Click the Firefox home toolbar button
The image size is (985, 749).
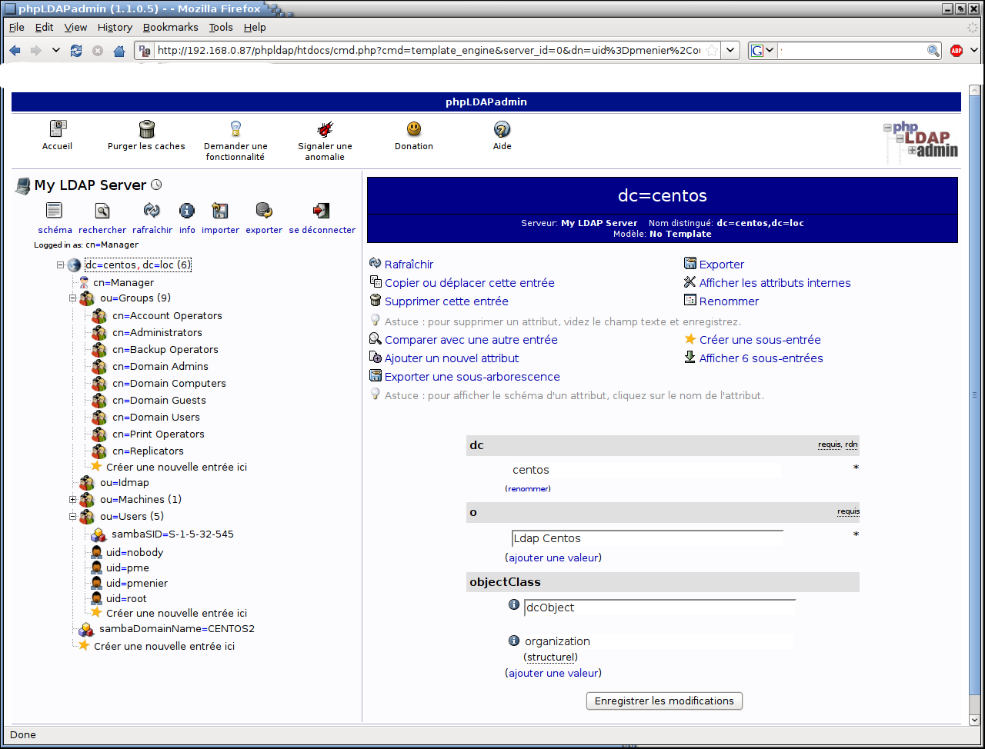click(119, 51)
